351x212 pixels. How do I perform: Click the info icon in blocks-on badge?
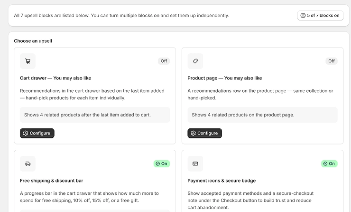tap(303, 16)
